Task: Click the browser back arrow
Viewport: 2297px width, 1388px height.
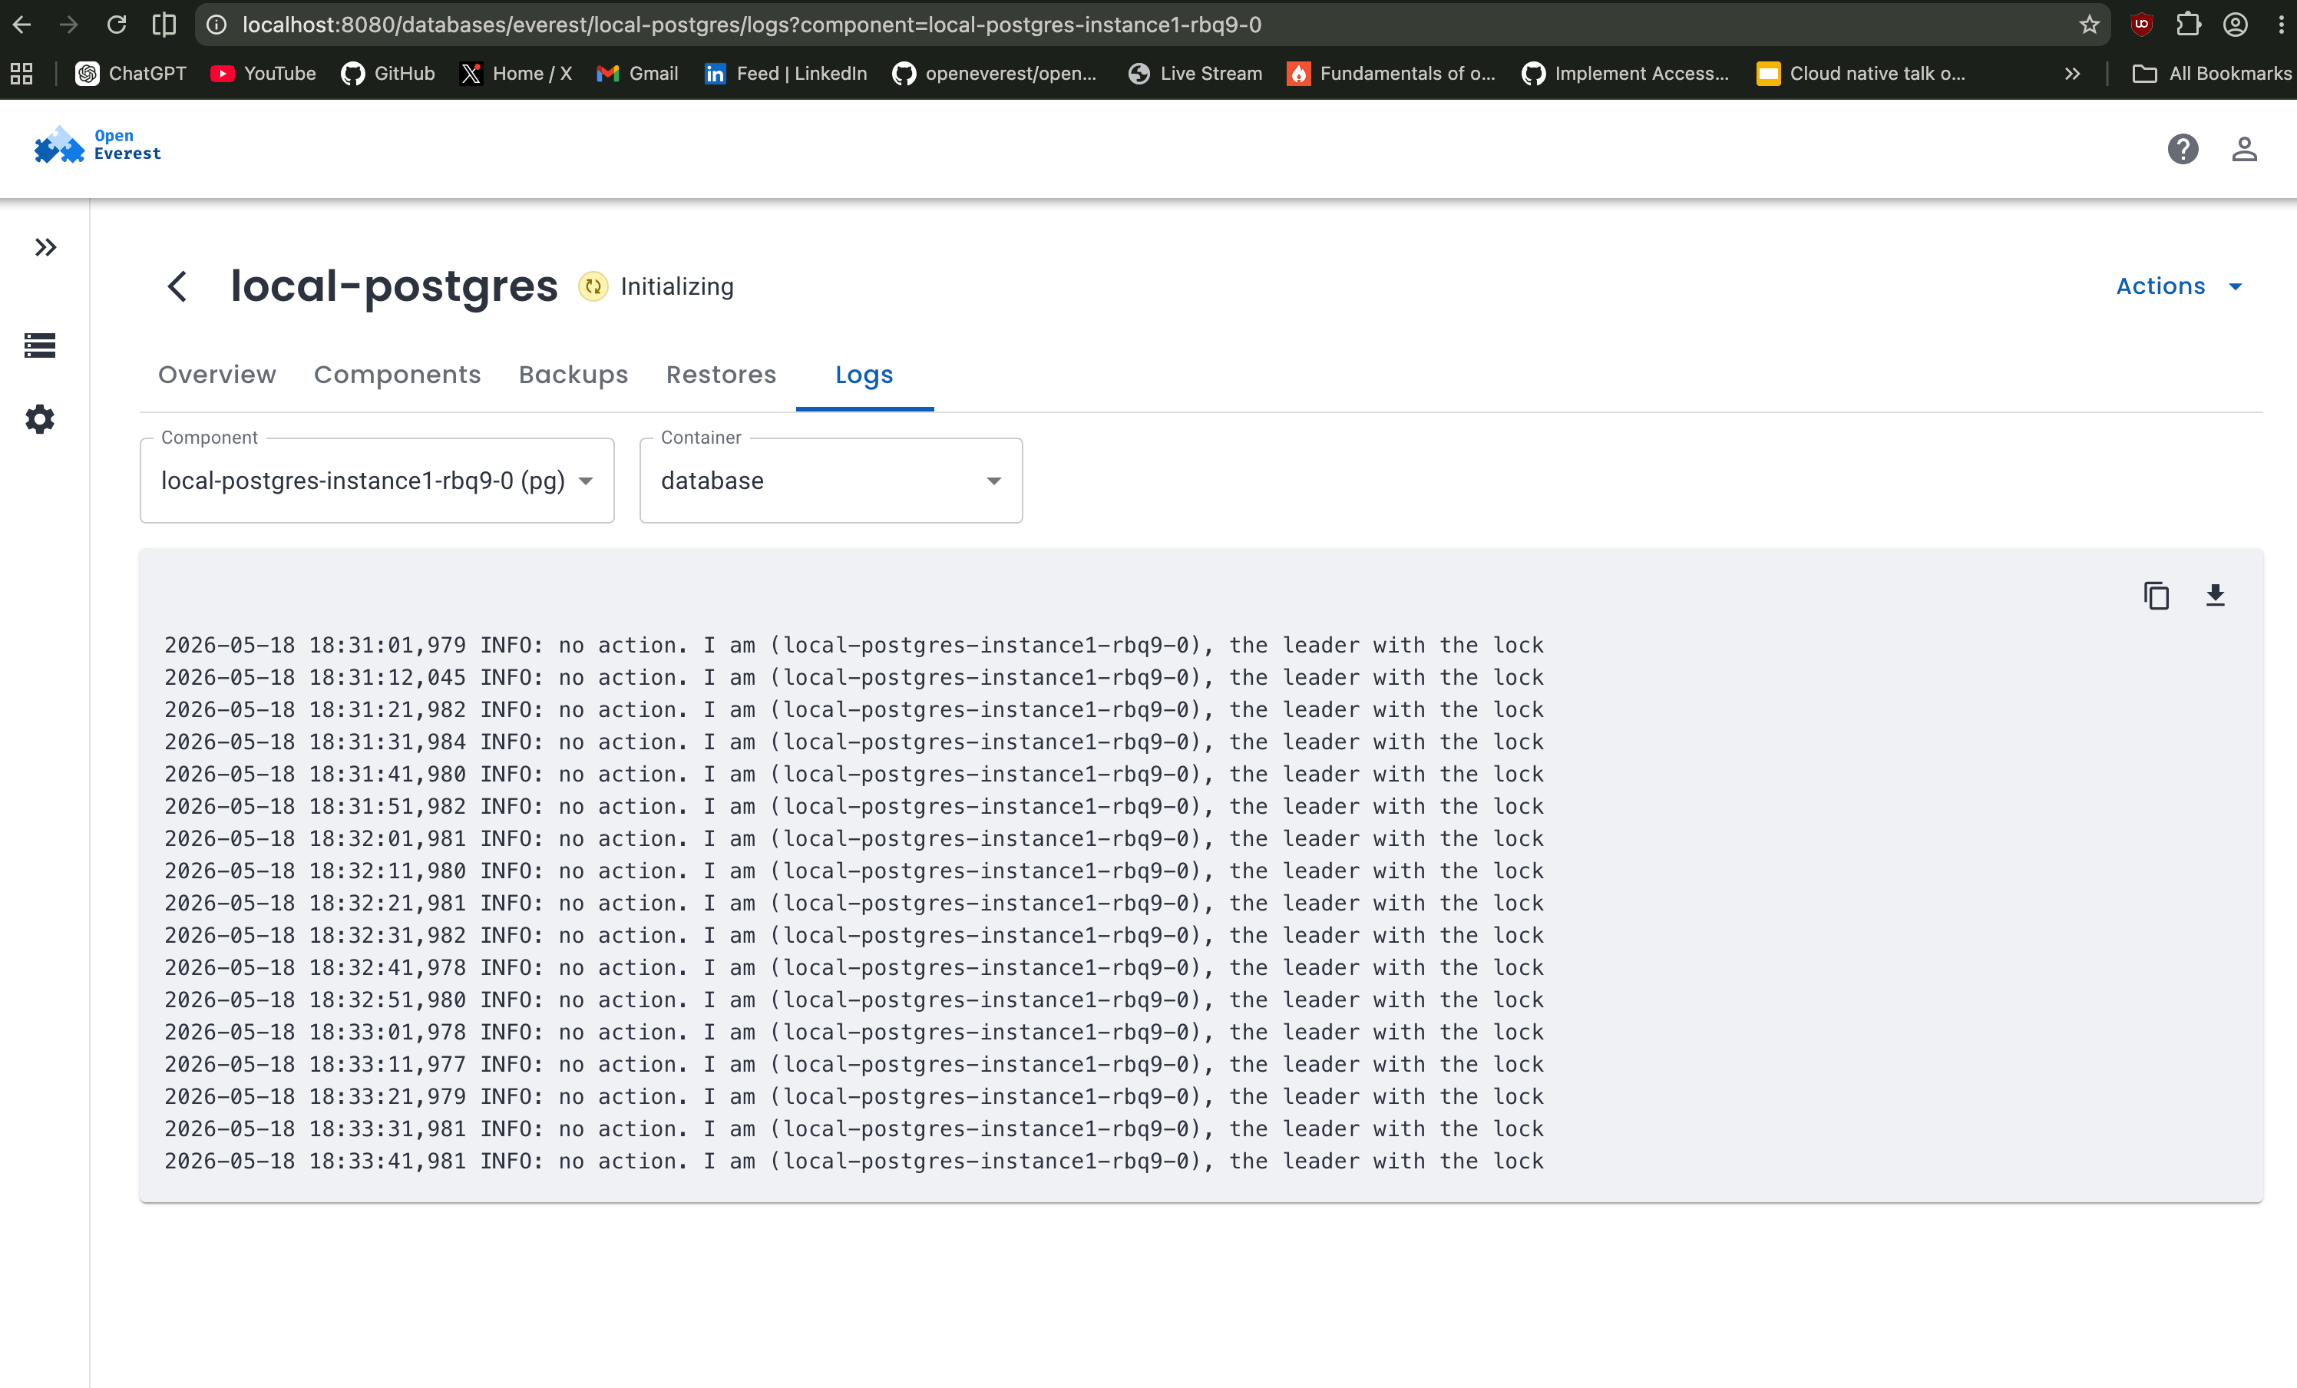Action: click(22, 25)
